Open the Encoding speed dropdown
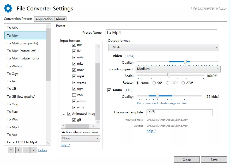The image size is (230, 165). point(178,69)
